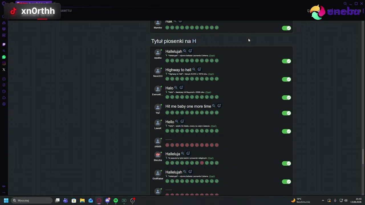Open volume control in the system tray
The image size is (365, 205).
tap(346, 200)
